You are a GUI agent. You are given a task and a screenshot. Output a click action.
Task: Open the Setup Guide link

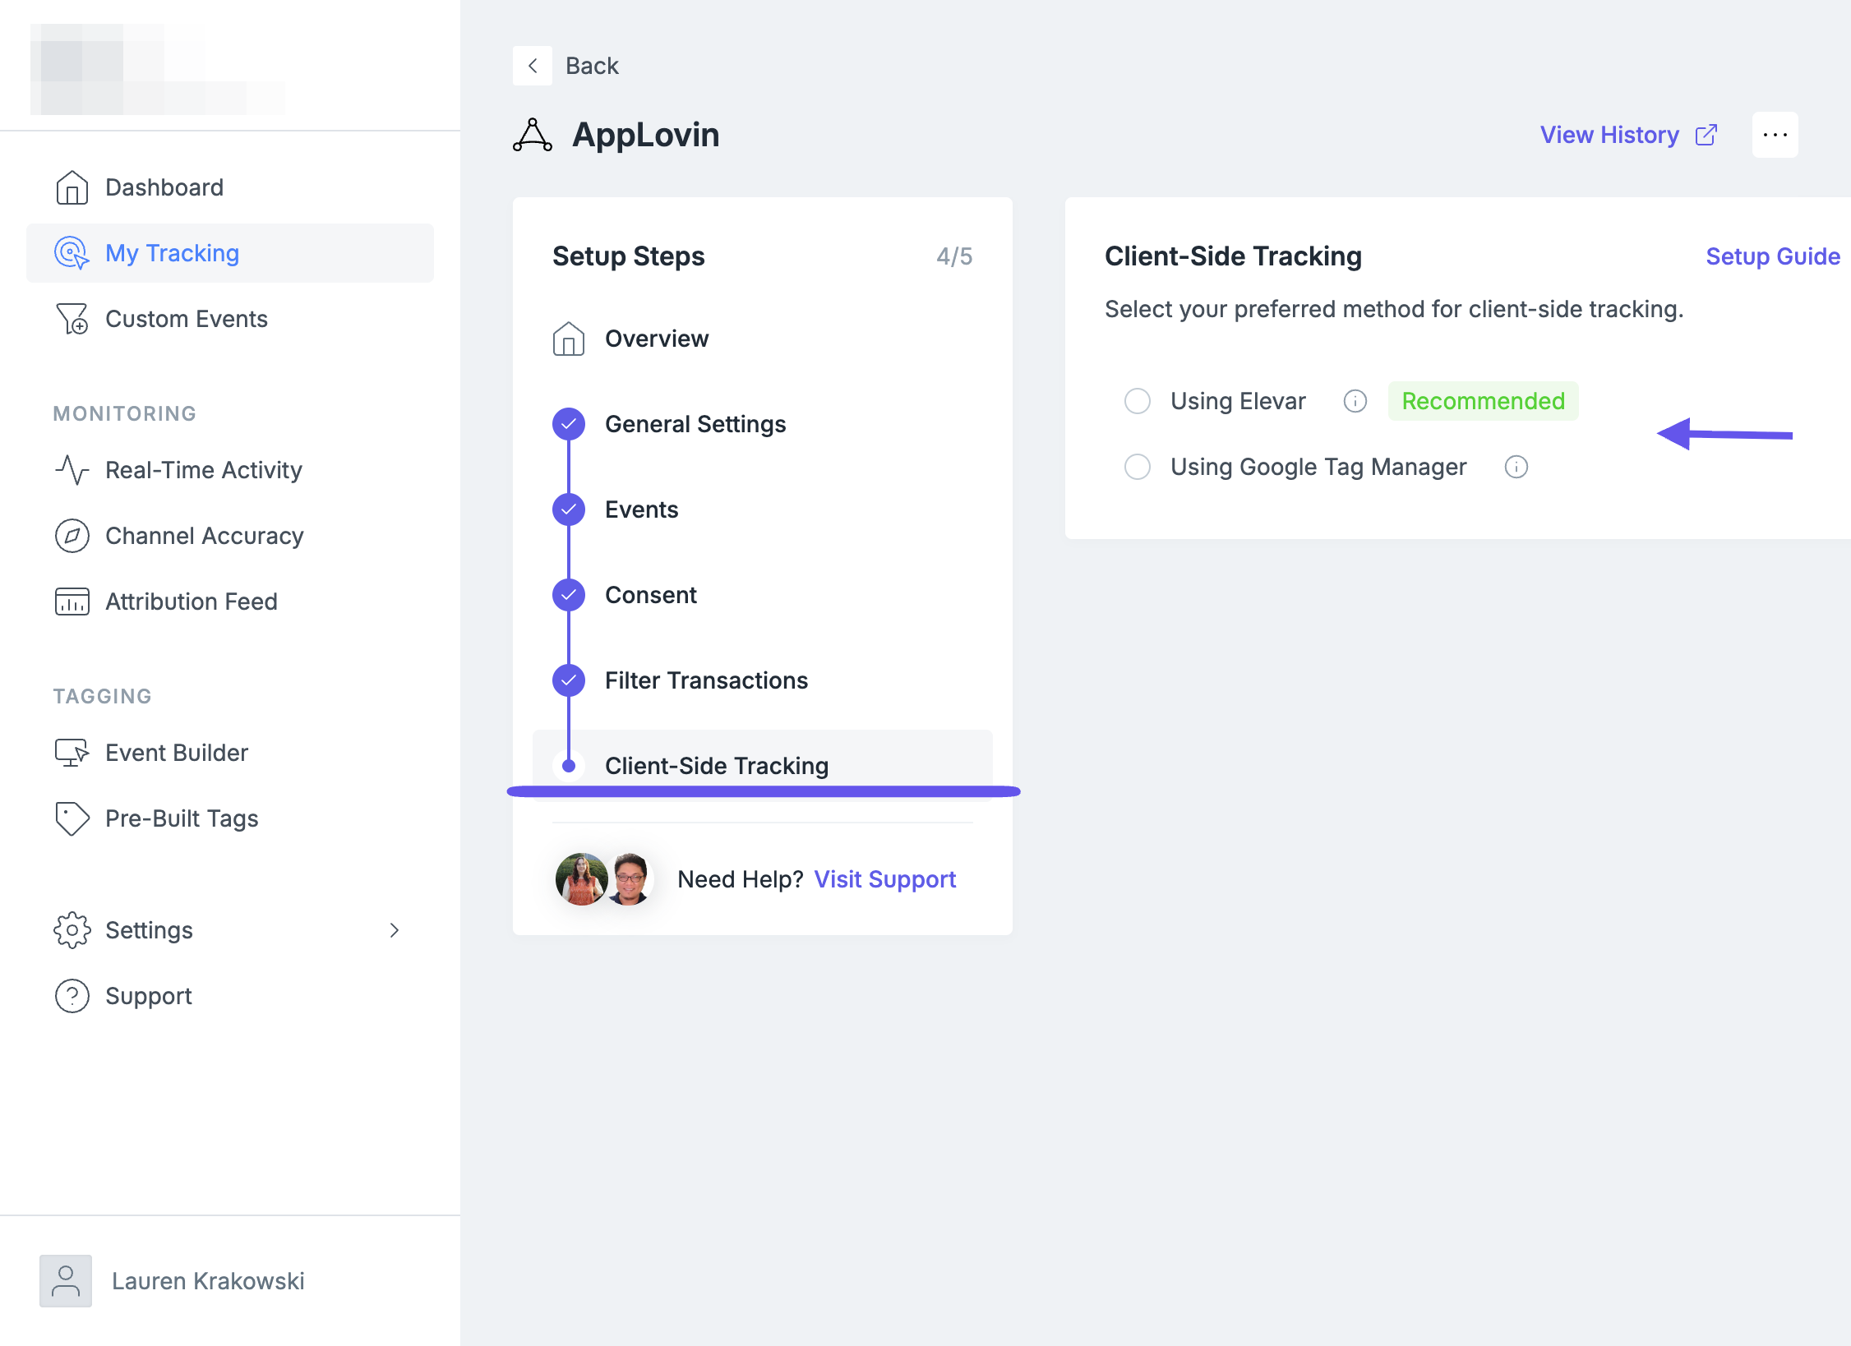[1773, 256]
